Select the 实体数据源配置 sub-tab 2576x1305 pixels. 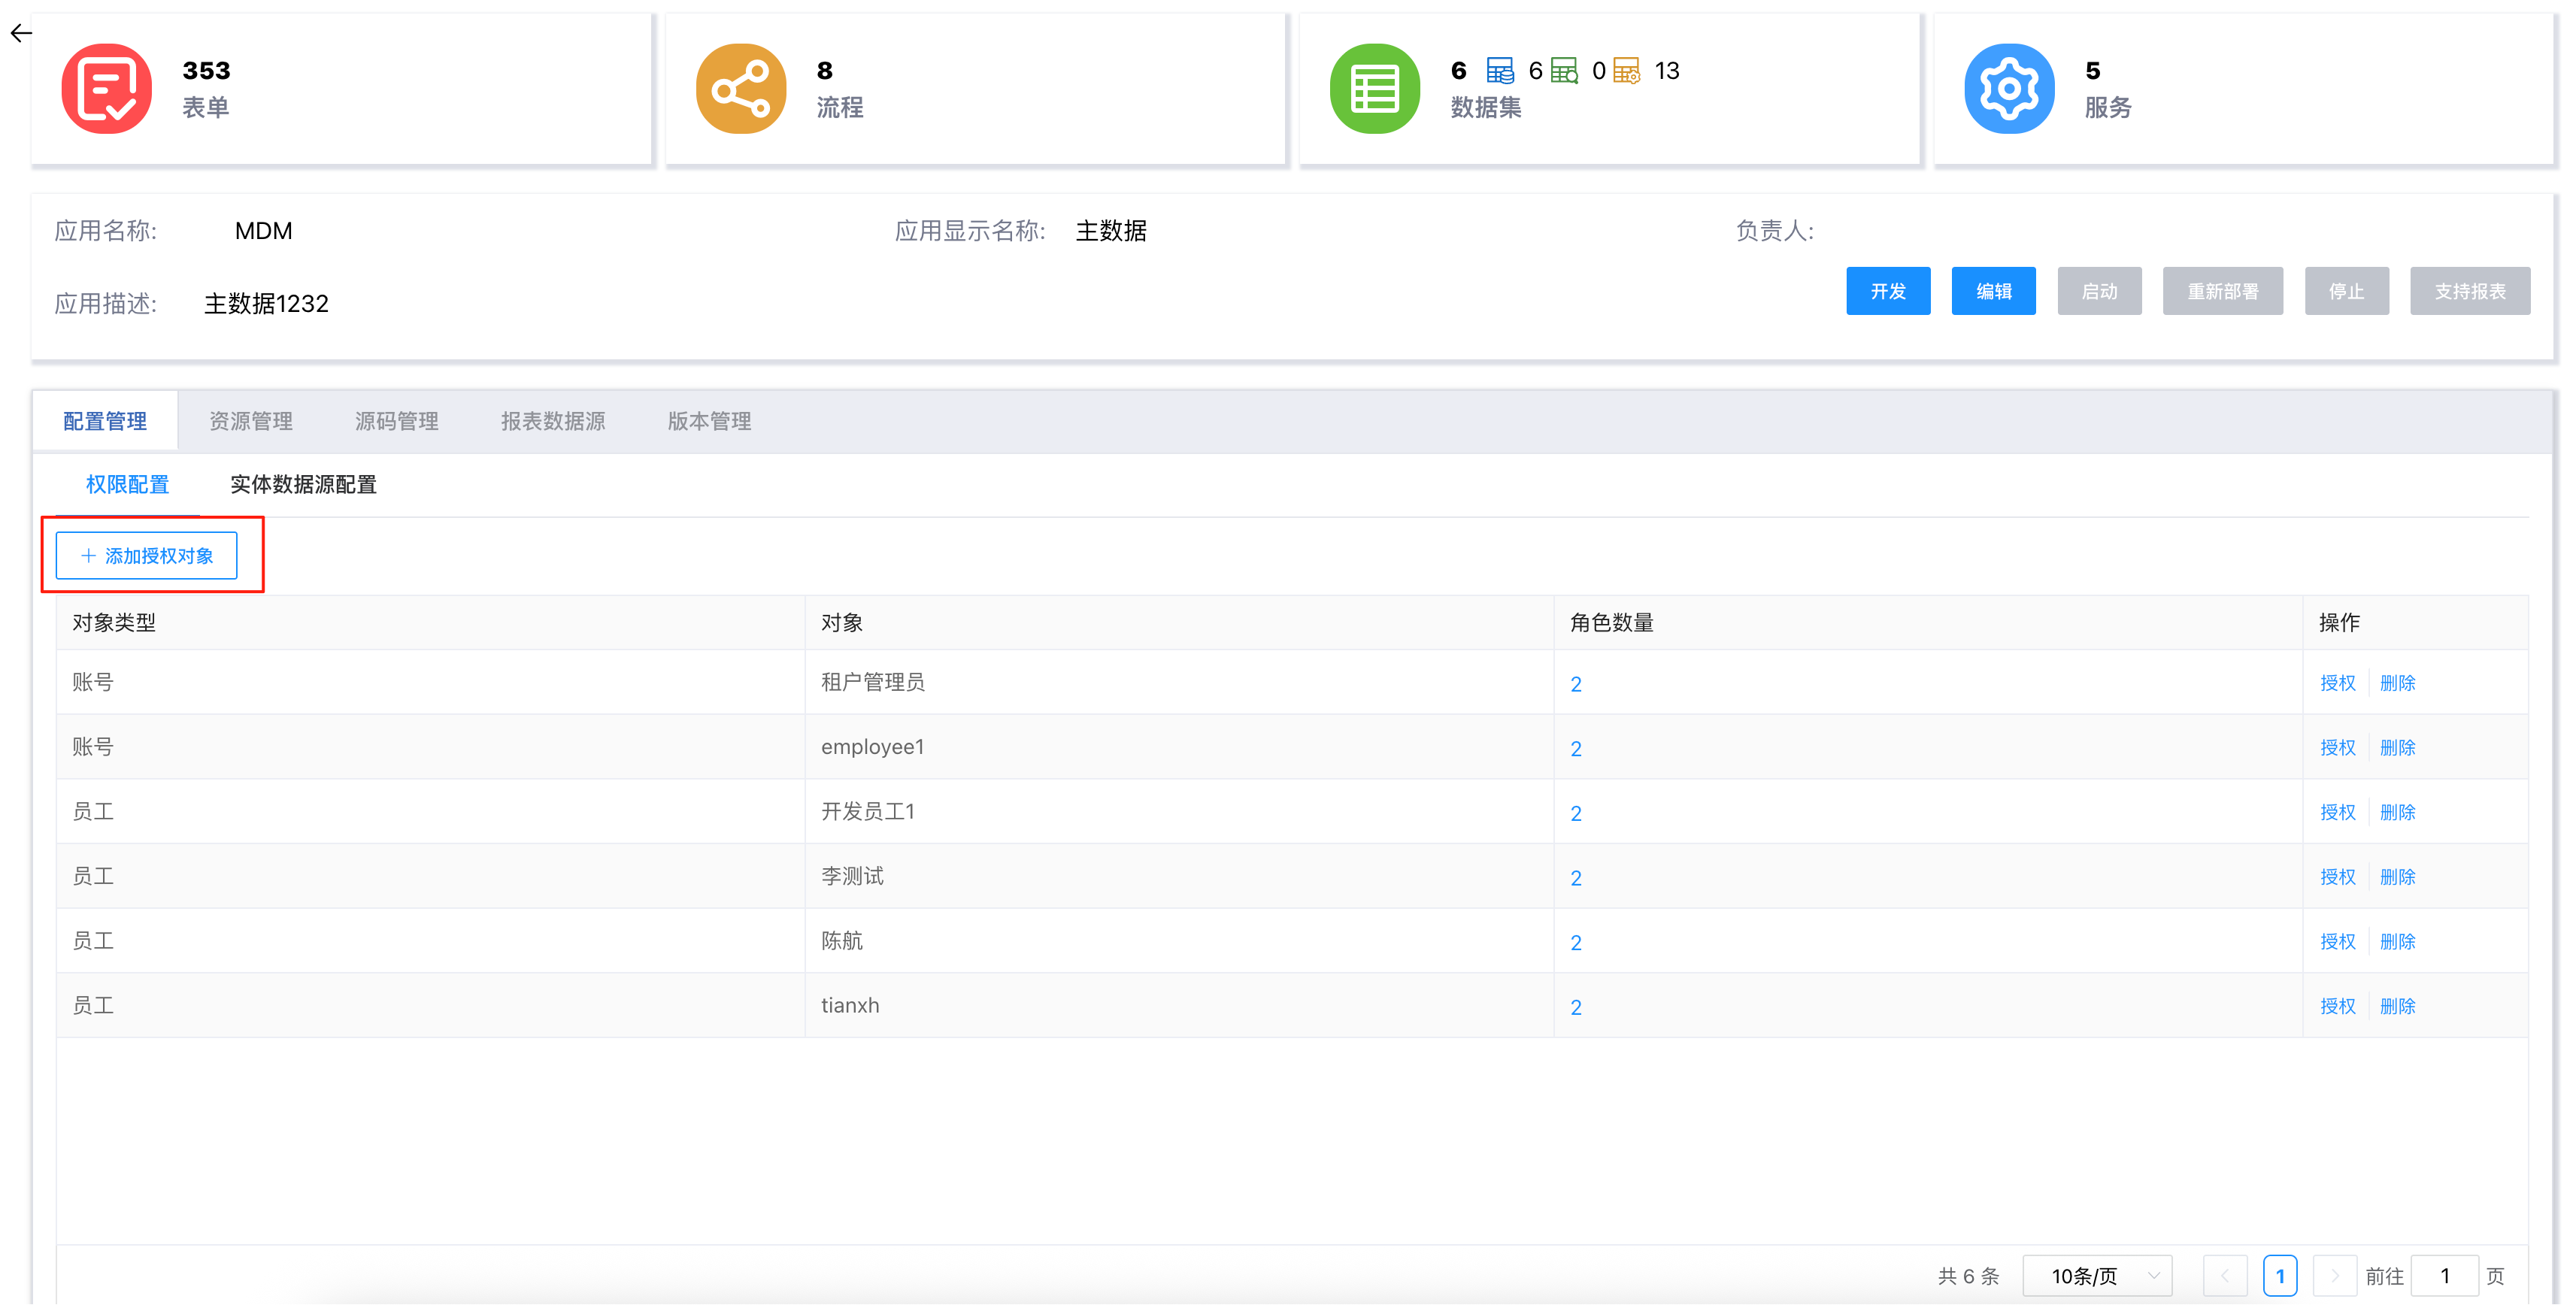point(303,484)
